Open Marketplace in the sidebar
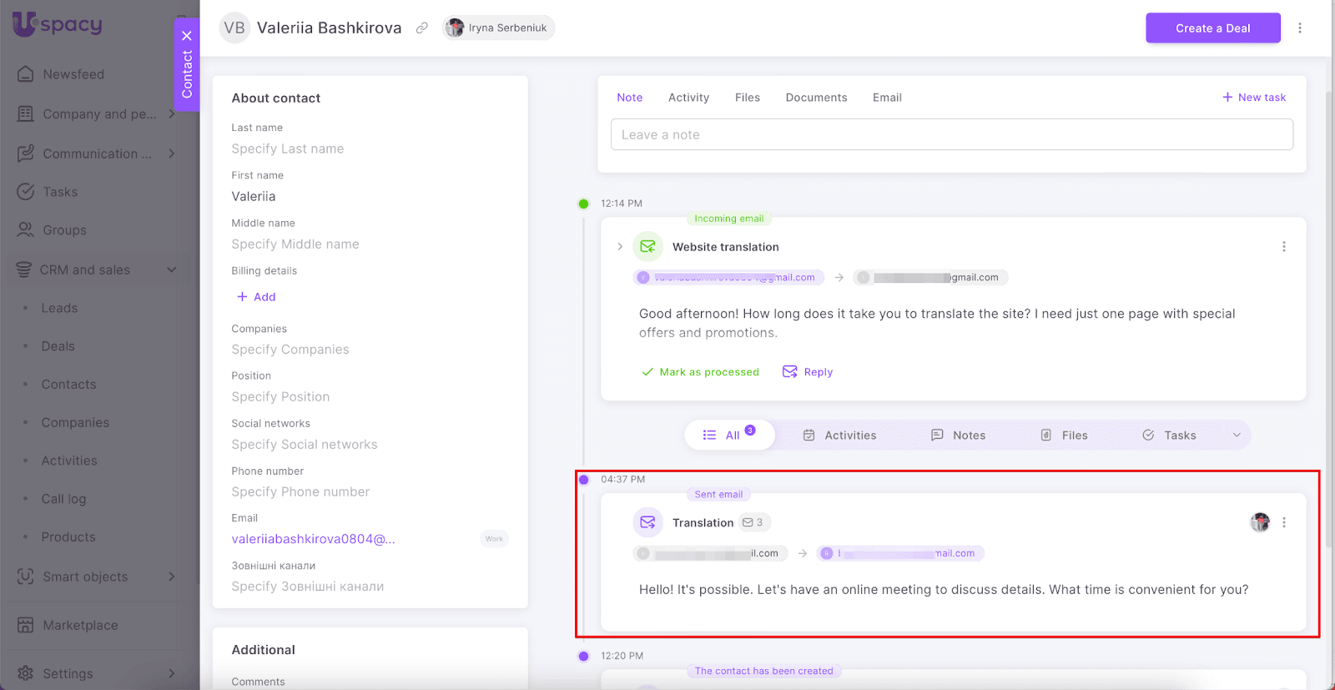1335x690 pixels. tap(80, 625)
